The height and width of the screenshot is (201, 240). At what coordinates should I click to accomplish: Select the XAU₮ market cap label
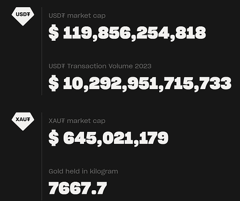(x=77, y=121)
